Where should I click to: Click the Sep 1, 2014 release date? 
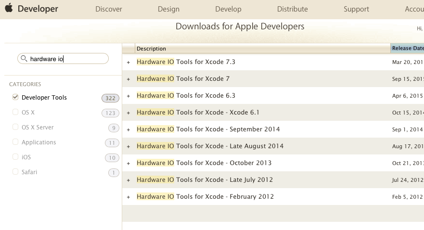[407, 129]
